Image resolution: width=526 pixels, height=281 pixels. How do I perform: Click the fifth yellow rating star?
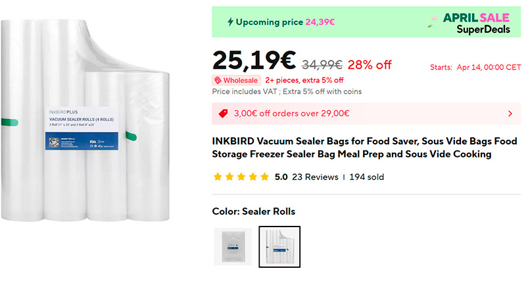click(264, 177)
